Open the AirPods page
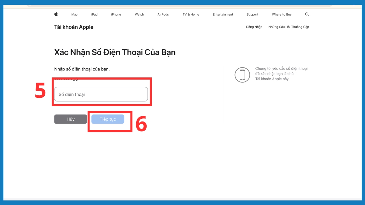The image size is (365, 205). pyautogui.click(x=163, y=14)
